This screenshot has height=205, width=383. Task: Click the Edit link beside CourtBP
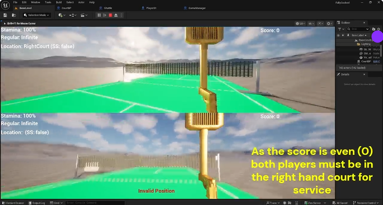coord(377,61)
